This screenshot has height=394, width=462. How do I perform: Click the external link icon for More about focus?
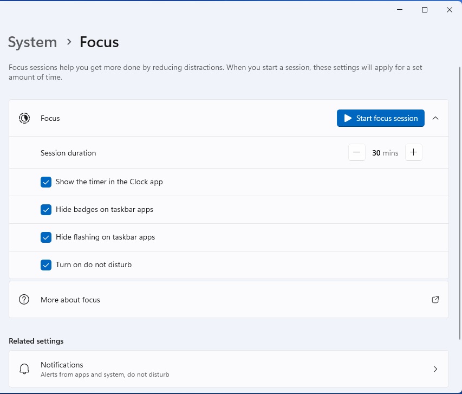[x=435, y=300]
